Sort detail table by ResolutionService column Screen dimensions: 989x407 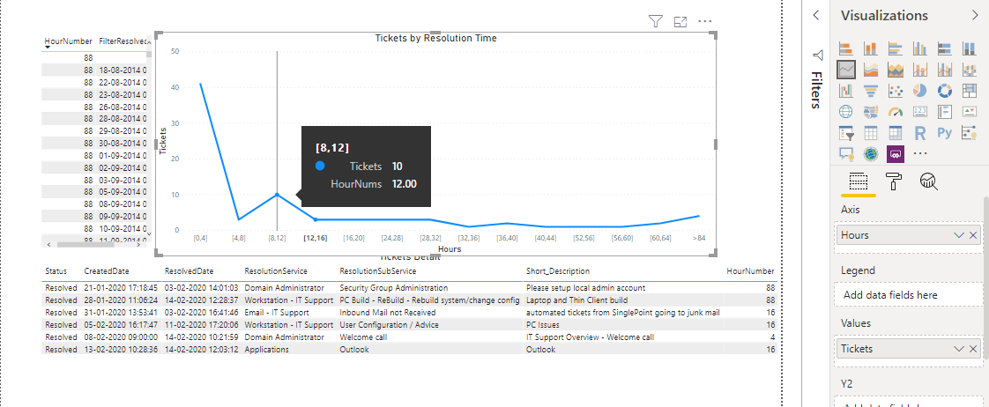tap(276, 271)
